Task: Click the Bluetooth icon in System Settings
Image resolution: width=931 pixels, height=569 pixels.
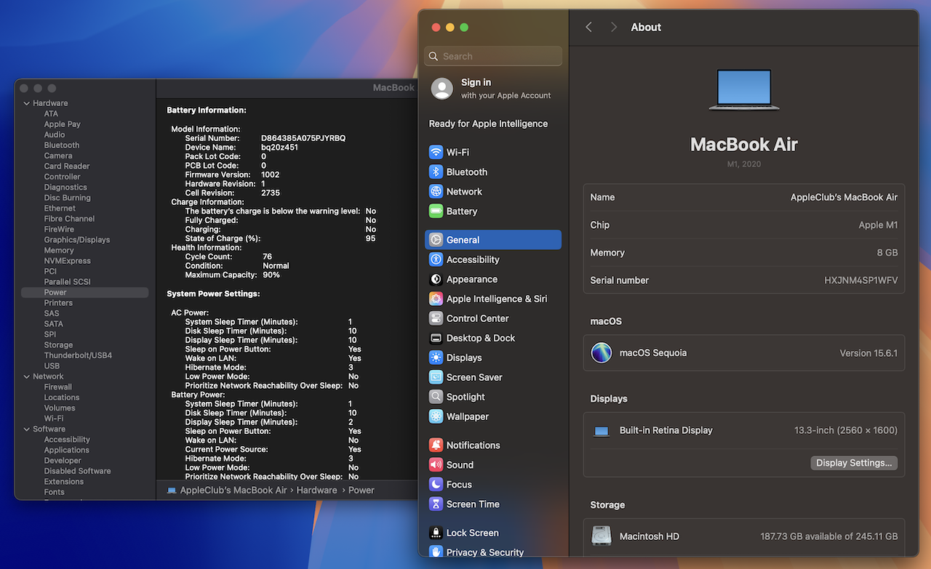Action: click(x=436, y=172)
